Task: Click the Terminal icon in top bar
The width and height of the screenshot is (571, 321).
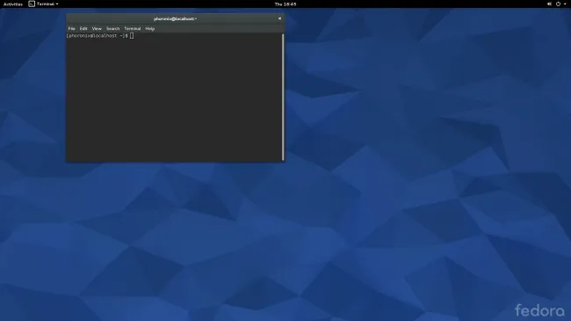Action: 32,4
